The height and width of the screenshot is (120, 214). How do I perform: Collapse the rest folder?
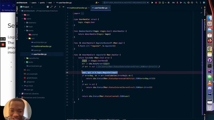tap(27, 38)
